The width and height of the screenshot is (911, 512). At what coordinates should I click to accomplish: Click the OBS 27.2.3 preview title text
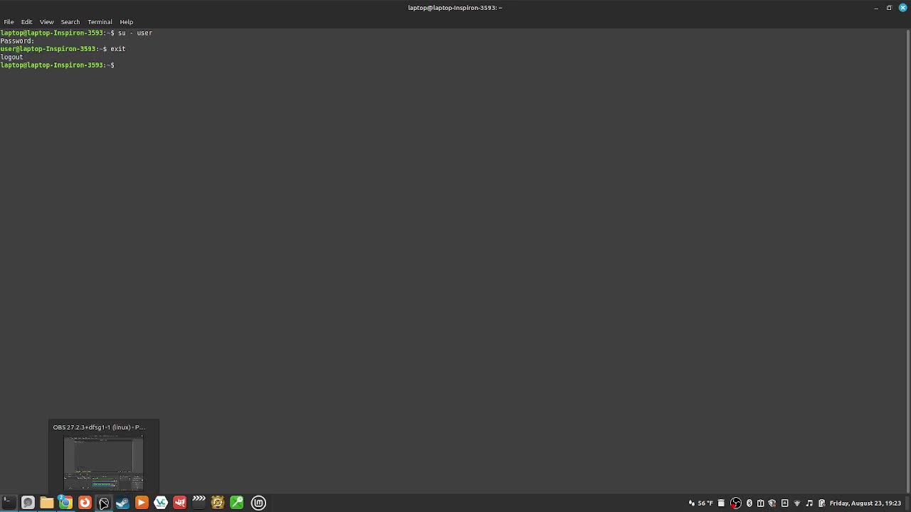[99, 427]
